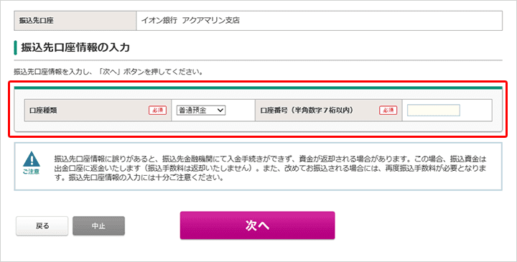The height and width of the screenshot is (262, 517).
Task: Click the green top border of form panel
Action: (x=258, y=88)
